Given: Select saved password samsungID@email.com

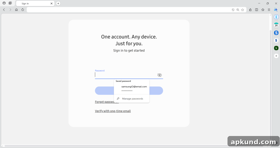Looking at the screenshot, I should 132,89.
